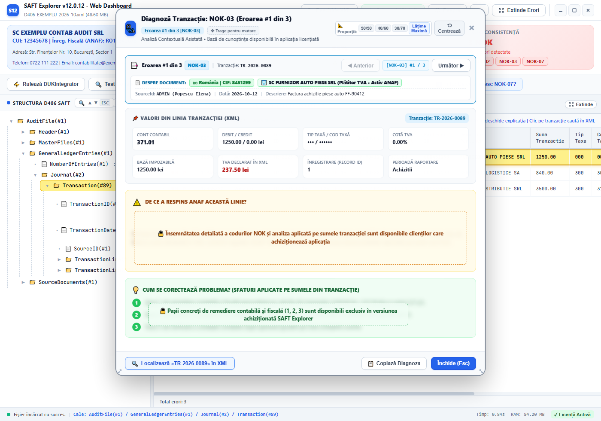
Task: Close the dialog with Închide (Esc)
Action: tap(453, 363)
